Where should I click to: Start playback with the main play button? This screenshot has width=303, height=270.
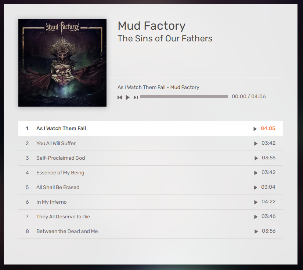point(127,97)
